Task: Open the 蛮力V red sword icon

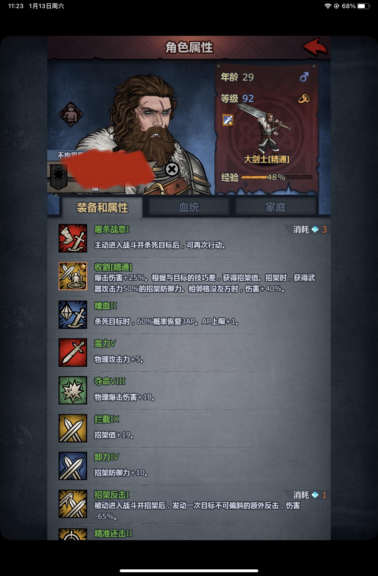Action: [73, 352]
